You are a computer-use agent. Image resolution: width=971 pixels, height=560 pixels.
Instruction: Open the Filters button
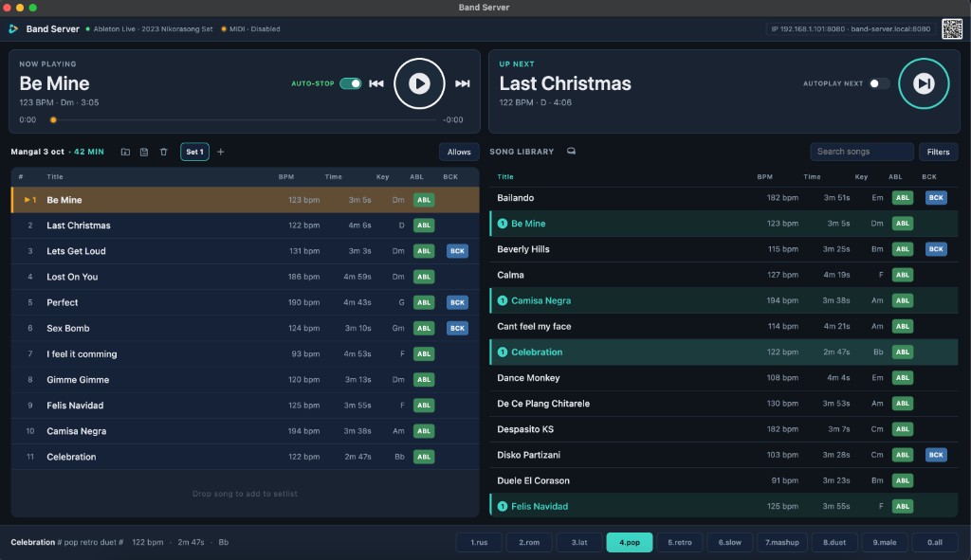click(938, 152)
